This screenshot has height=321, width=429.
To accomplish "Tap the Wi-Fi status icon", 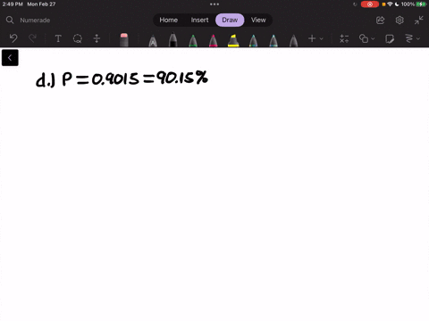I will pyautogui.click(x=390, y=4).
